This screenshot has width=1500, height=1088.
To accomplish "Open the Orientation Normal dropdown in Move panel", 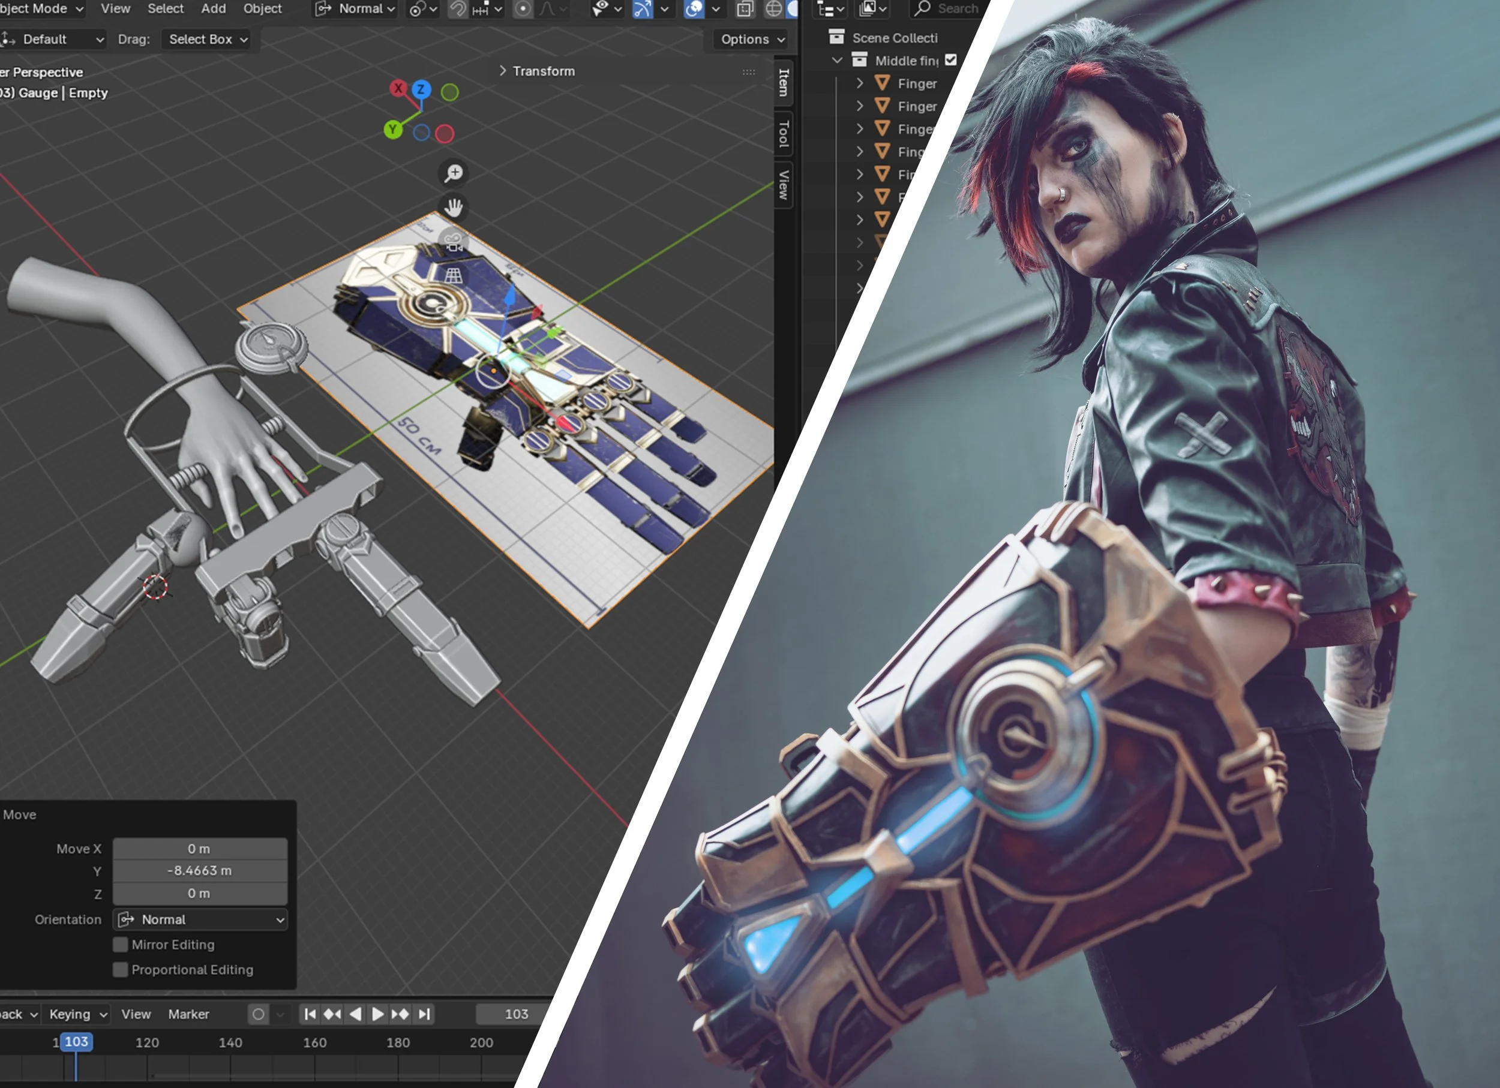I will (200, 919).
